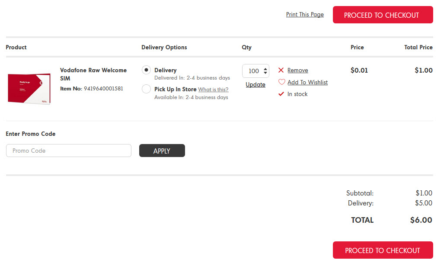
Task: Click the heart wishlist icon
Action: click(x=281, y=82)
